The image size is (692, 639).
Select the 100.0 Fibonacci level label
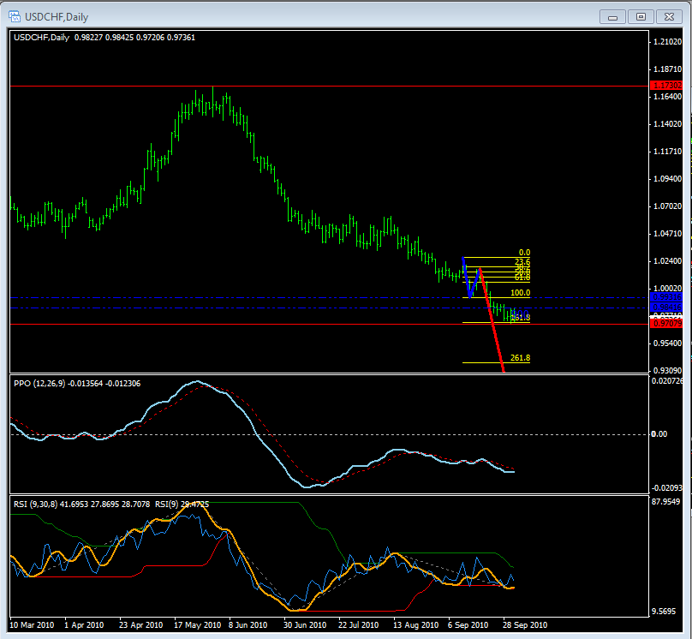point(520,293)
